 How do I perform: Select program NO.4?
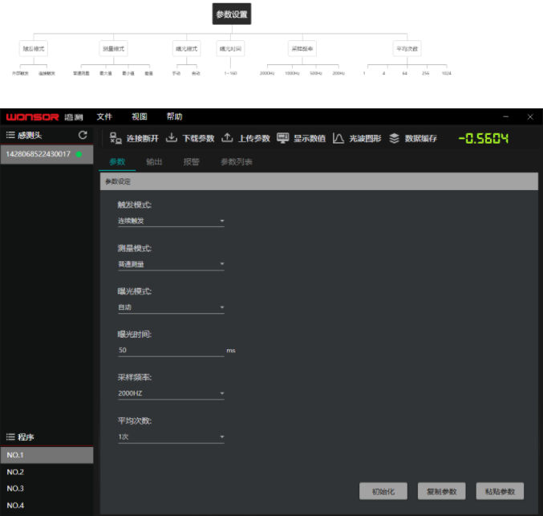tap(47, 506)
